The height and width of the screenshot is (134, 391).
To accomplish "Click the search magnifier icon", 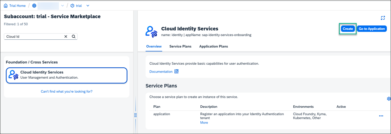I will [73, 36].
